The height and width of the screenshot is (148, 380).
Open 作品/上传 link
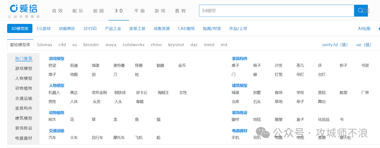coord(238,28)
